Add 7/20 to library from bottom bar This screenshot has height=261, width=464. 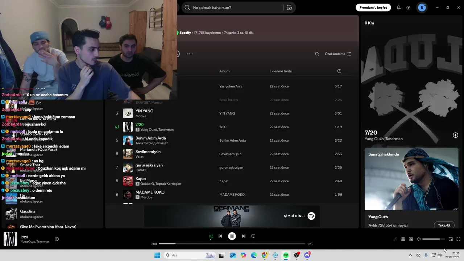coord(57,239)
